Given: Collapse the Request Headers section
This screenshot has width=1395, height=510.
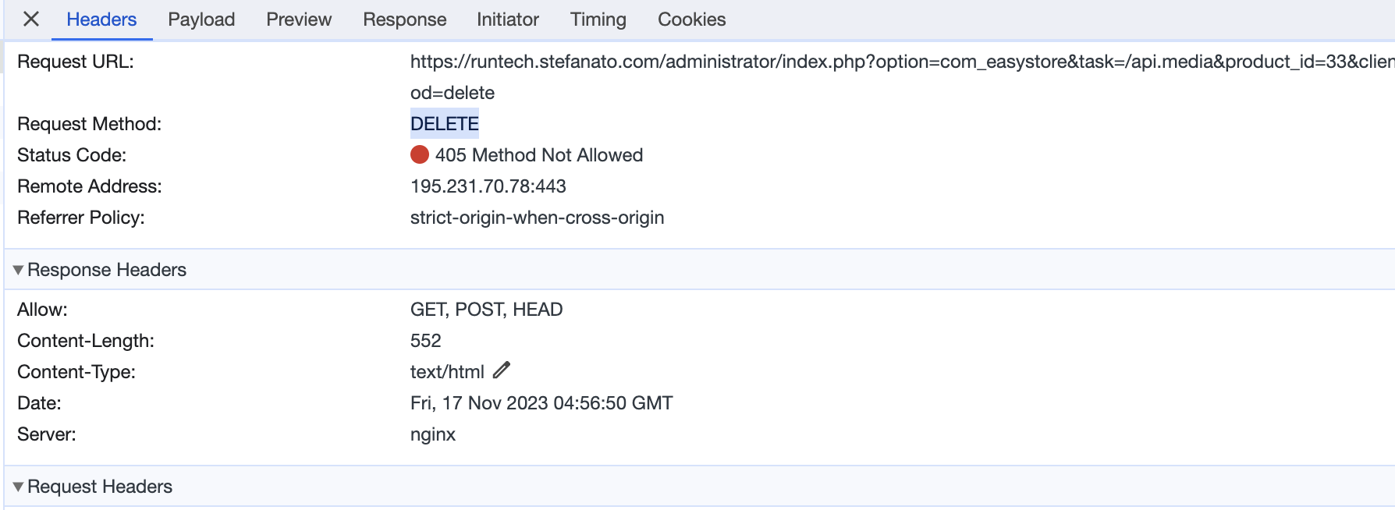Looking at the screenshot, I should pos(18,487).
